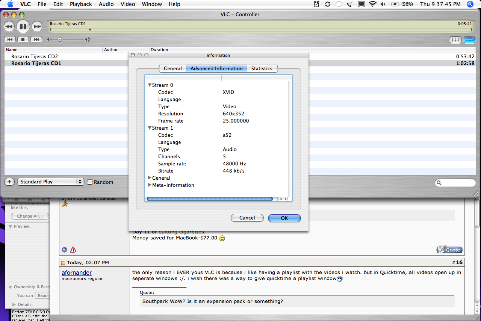Click the menu bar volume icon
This screenshot has width=481, height=321.
tap(383, 4)
